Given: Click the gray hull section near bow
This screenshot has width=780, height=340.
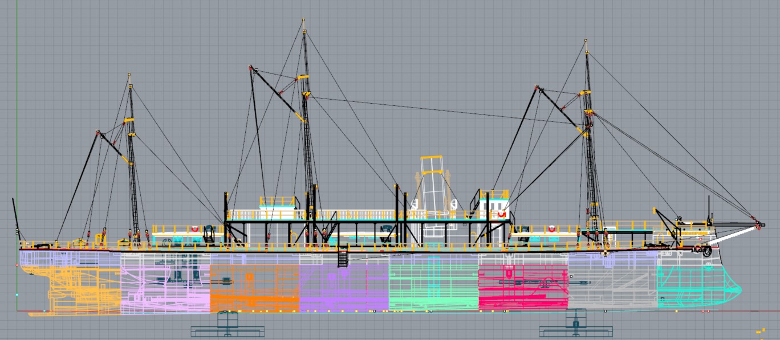Looking at the screenshot, I should pyautogui.click(x=613, y=288).
